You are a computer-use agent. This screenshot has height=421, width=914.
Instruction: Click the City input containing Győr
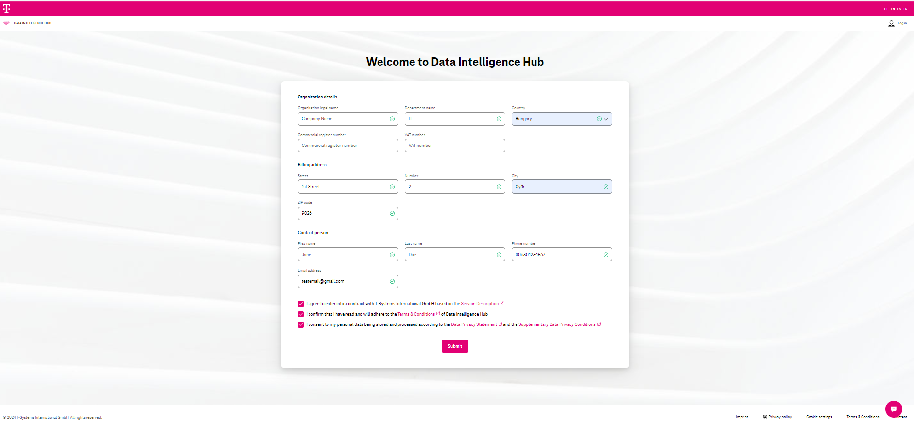(562, 187)
